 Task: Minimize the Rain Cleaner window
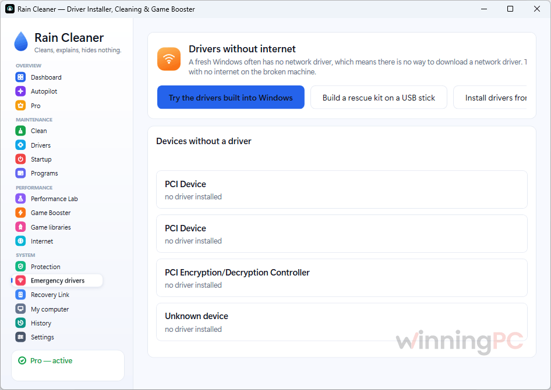coord(484,9)
